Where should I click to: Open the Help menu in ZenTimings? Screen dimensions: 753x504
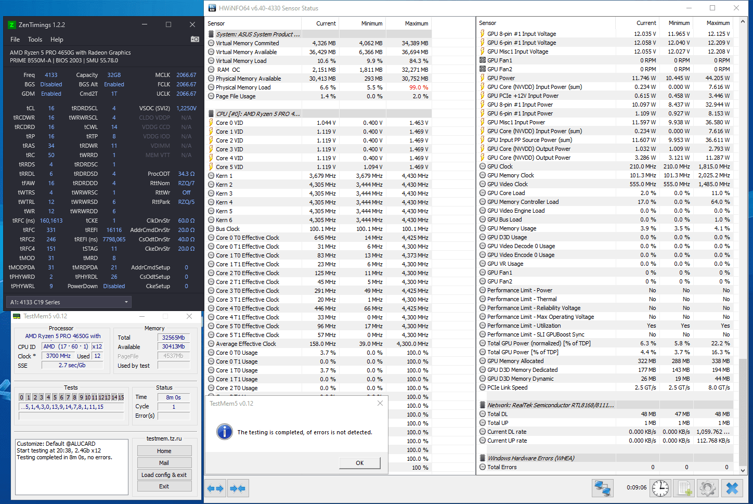57,40
